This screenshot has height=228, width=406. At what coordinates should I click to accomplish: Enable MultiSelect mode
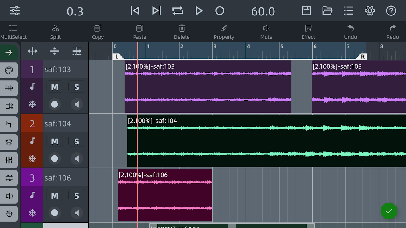[13, 32]
